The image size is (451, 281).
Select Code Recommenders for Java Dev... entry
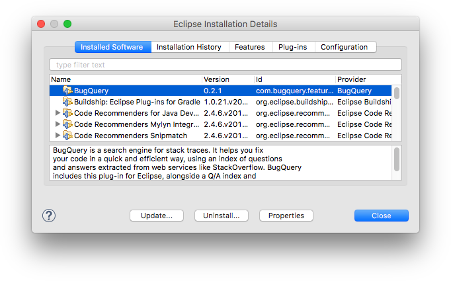point(136,113)
